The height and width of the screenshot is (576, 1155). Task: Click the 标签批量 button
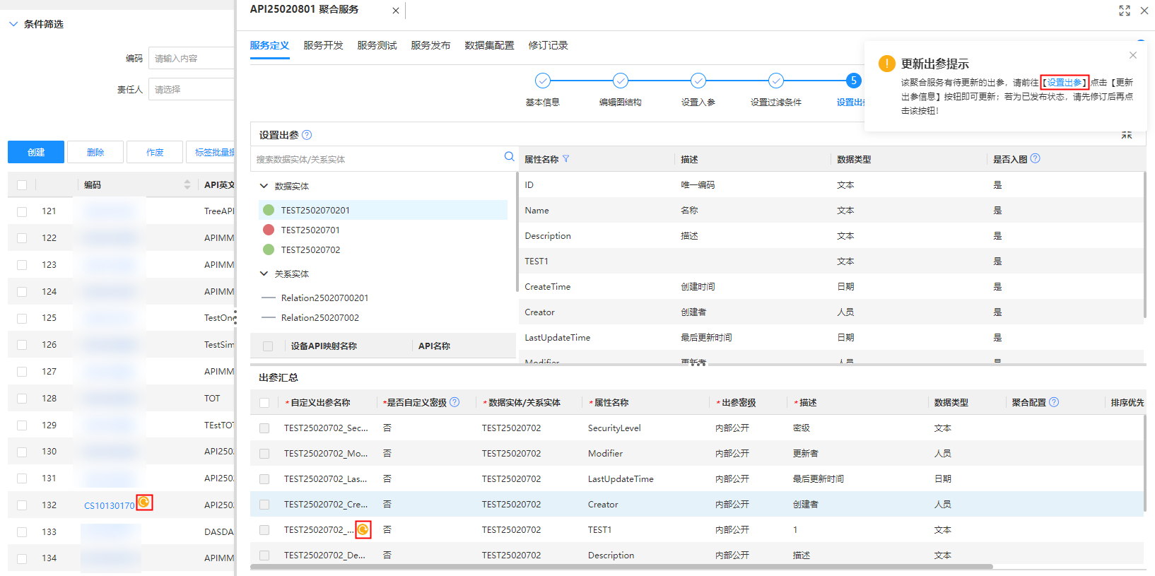(211, 152)
